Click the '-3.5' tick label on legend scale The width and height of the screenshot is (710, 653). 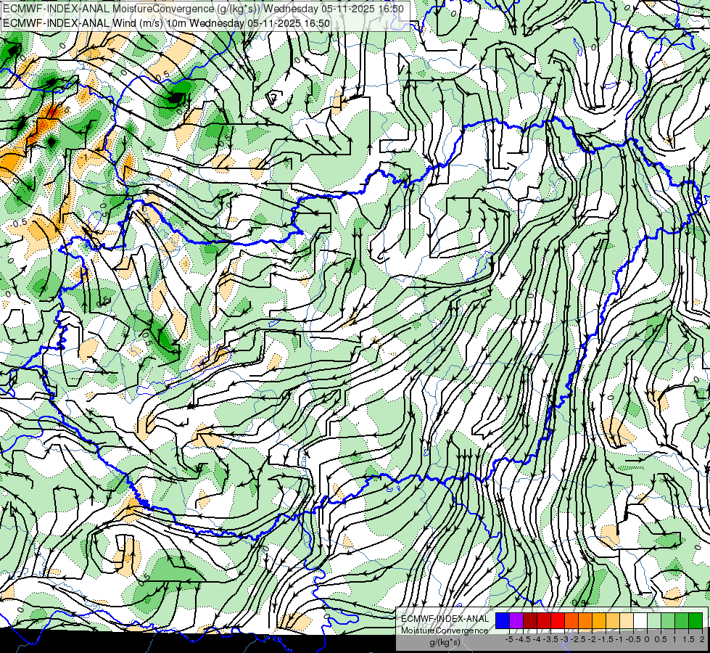(x=550, y=639)
